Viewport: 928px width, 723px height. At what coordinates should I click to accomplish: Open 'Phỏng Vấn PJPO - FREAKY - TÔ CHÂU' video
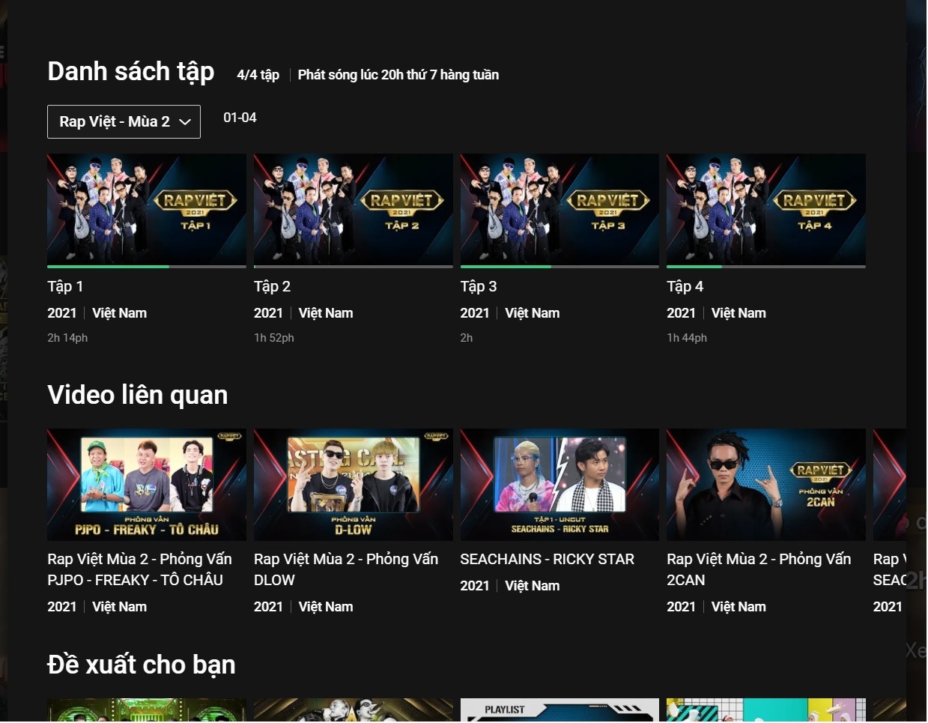coord(146,484)
